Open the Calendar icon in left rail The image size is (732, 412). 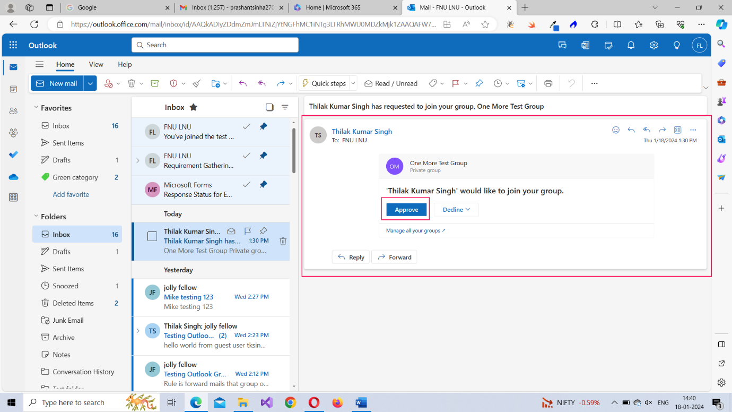13,89
